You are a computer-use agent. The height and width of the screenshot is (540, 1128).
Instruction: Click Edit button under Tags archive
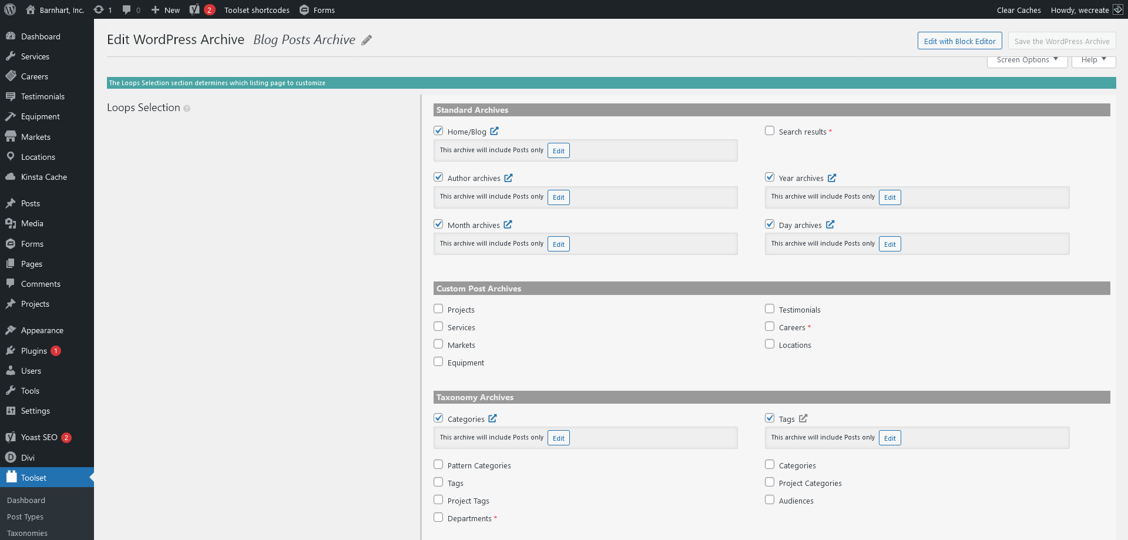pyautogui.click(x=889, y=438)
